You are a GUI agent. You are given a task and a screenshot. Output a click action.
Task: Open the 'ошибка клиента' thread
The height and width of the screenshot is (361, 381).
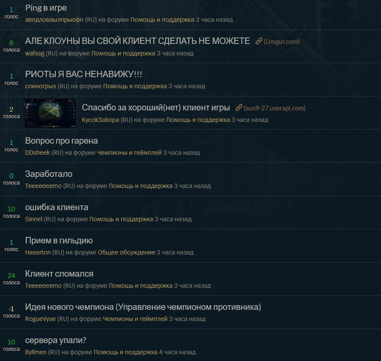(57, 207)
